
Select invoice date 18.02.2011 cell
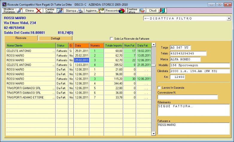(x=144, y=51)
